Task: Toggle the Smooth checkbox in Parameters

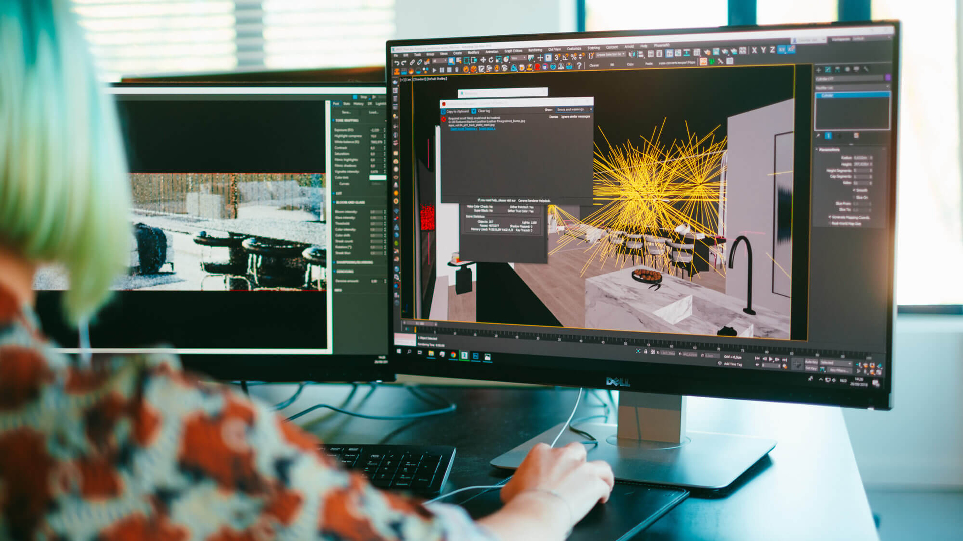Action: [x=855, y=190]
